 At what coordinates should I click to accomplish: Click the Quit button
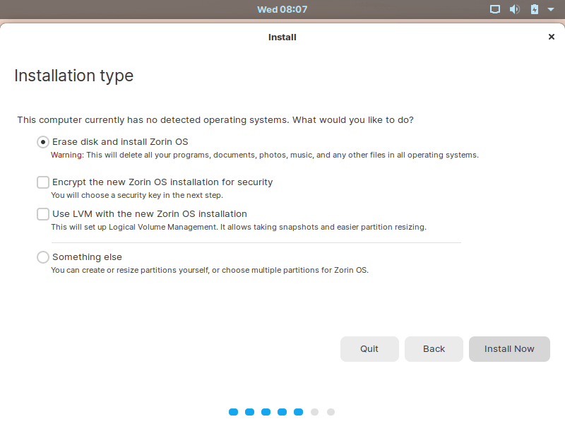[x=369, y=349]
